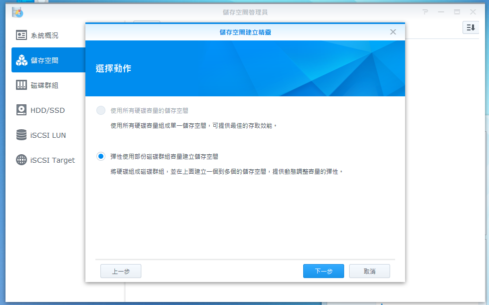The width and height of the screenshot is (489, 305).
Task: Select the 儲存空間 cubes icon in sidebar
Action: click(x=21, y=60)
